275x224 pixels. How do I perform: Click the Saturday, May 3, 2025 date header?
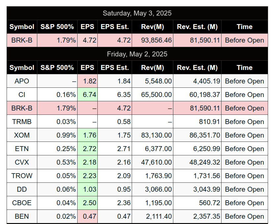point(137,13)
